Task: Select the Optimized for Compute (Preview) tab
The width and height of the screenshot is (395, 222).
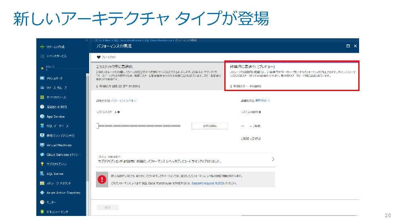Action: coord(292,76)
